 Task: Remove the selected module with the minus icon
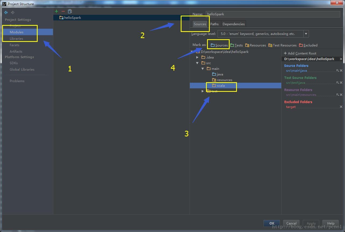pyautogui.click(x=63, y=11)
